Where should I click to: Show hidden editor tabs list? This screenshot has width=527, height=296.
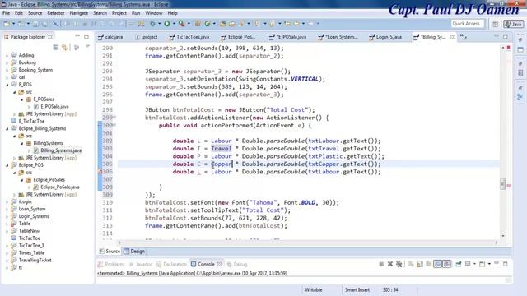point(464,37)
